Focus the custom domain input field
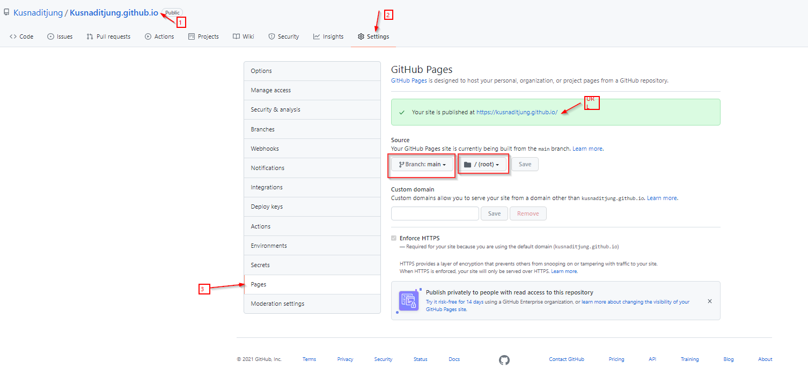Image resolution: width=808 pixels, height=391 pixels. click(x=435, y=213)
